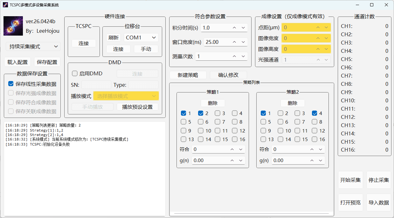Check channel 3 in 策略1
Screen dimensions: 394x218
click(x=218, y=113)
